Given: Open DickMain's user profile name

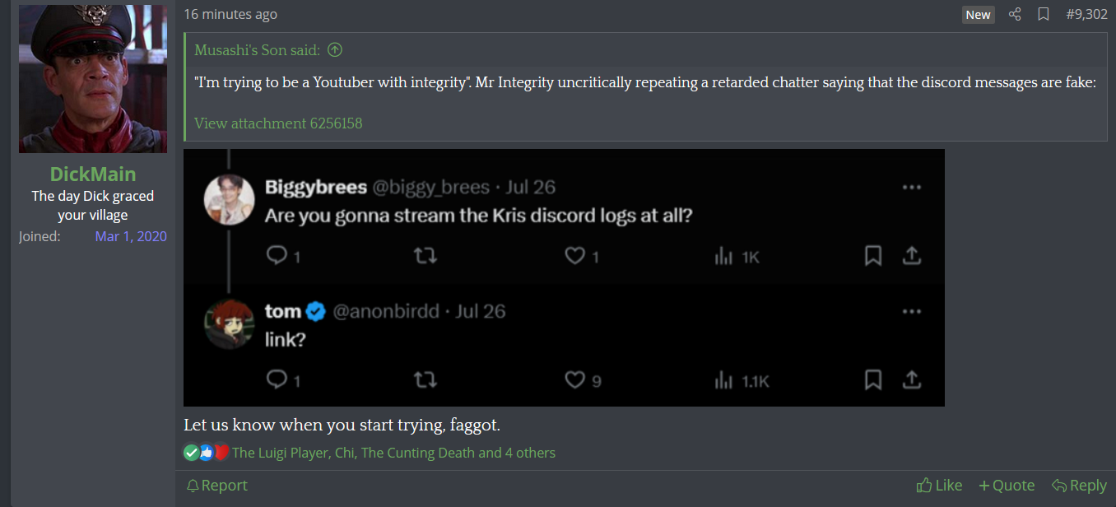Looking at the screenshot, I should (x=93, y=174).
